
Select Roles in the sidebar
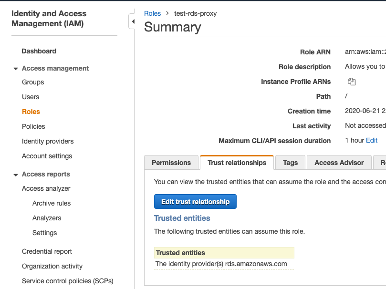pos(31,112)
